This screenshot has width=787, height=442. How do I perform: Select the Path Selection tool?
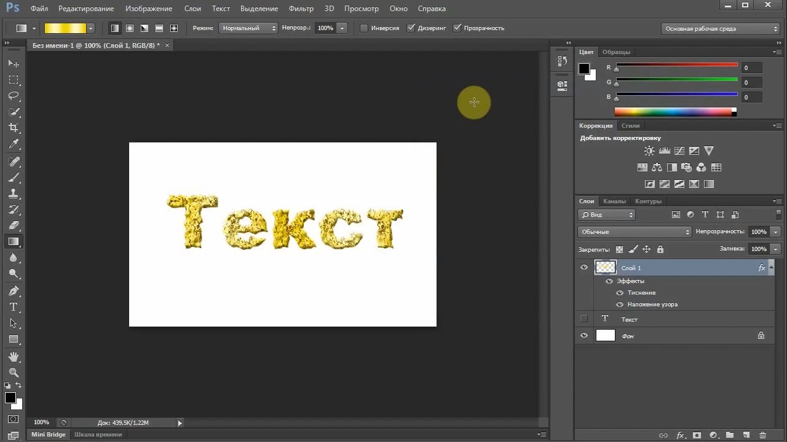(x=14, y=323)
